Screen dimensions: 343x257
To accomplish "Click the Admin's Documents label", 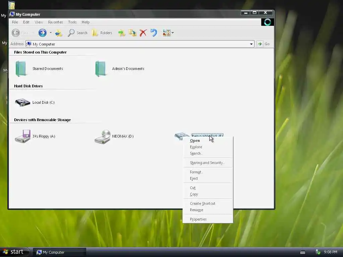I will click(128, 69).
